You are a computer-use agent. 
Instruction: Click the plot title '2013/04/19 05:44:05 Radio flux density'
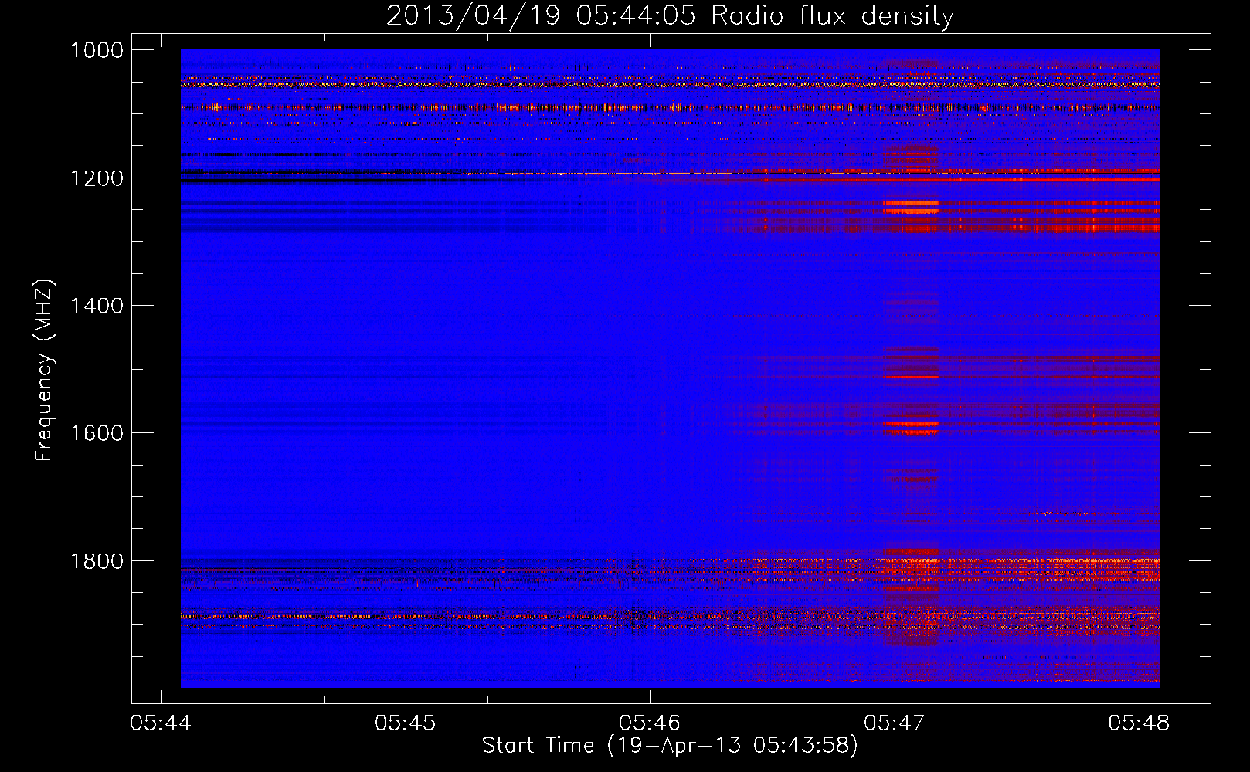point(670,15)
